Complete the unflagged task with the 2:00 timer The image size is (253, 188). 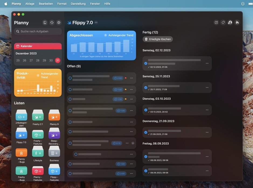click(x=70, y=173)
